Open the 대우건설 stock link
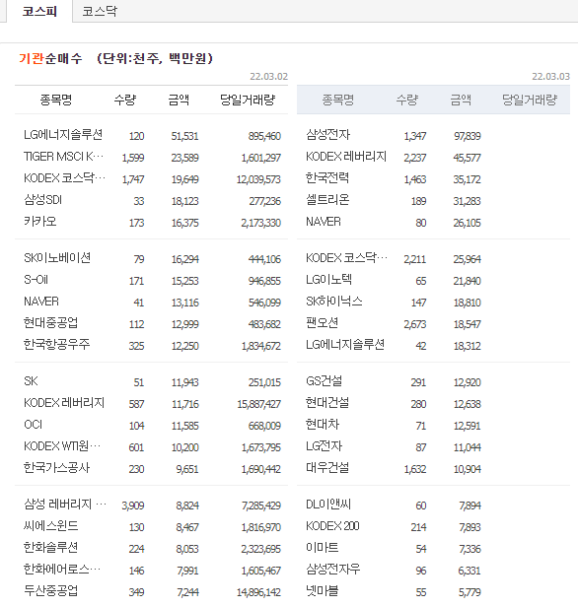The width and height of the screenshot is (578, 607). point(327,468)
